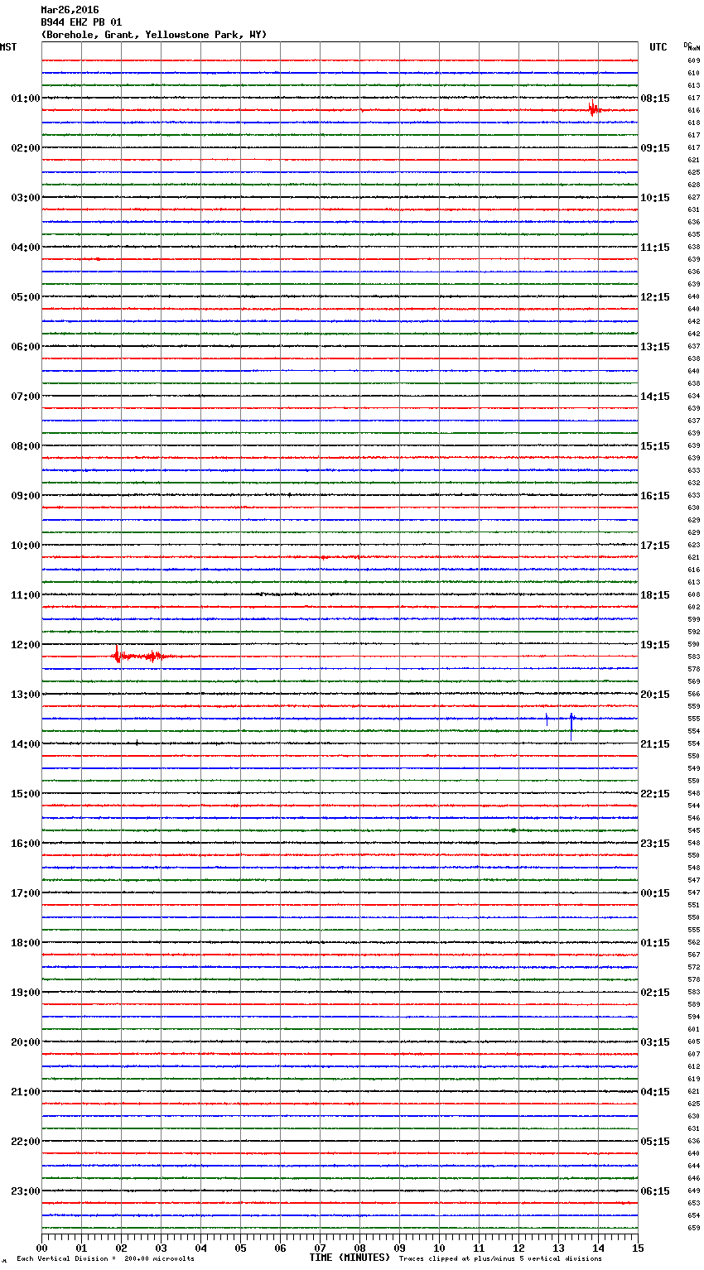Image resolution: width=704 pixels, height=1270 pixels.
Task: Click the 12:15 UTC time label
Action: [655, 297]
